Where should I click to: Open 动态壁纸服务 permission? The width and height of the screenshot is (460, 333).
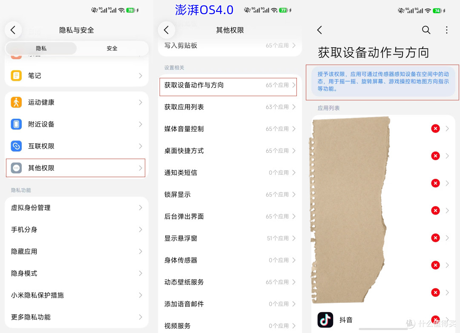230,282
